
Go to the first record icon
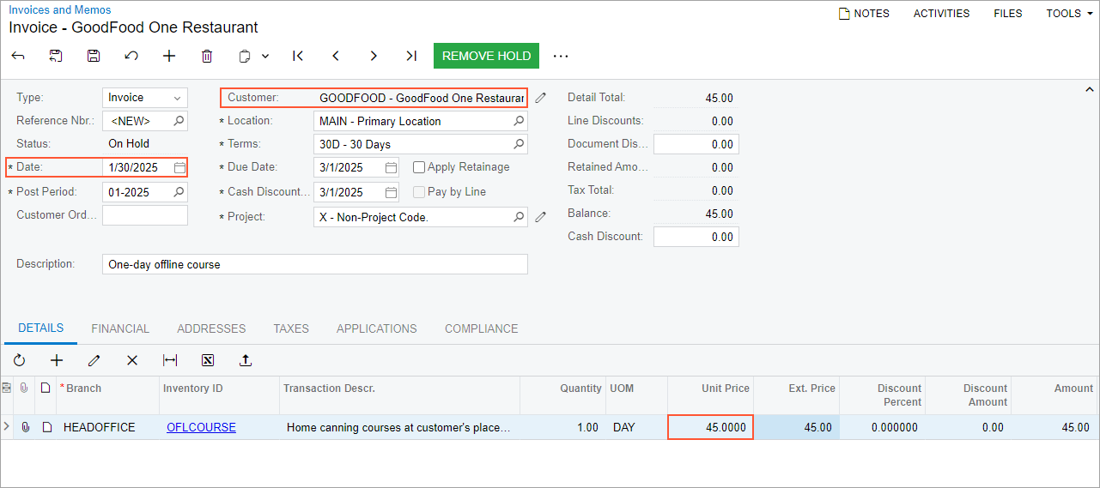[x=298, y=56]
